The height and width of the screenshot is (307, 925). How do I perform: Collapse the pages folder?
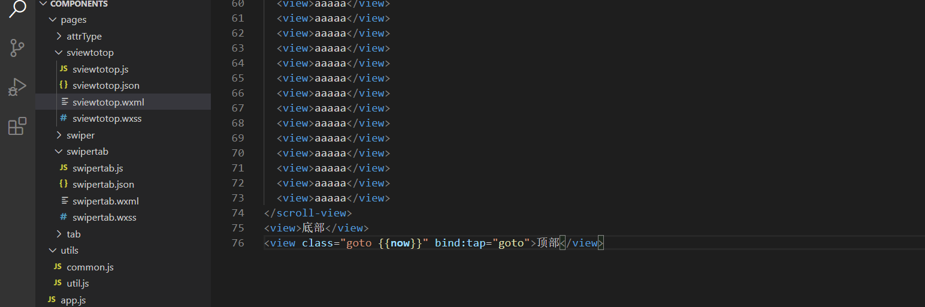pos(74,20)
